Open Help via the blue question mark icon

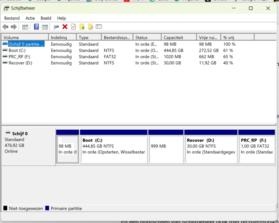[36, 27]
